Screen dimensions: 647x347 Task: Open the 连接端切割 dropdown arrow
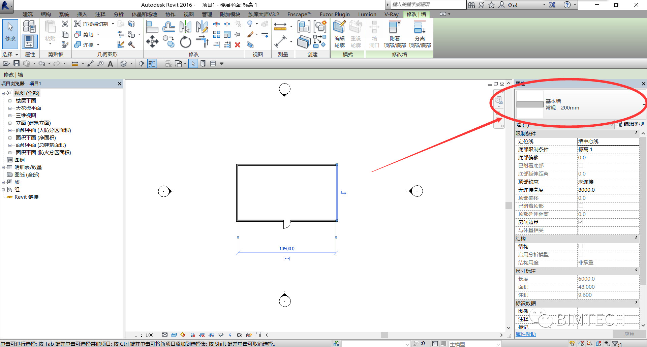click(x=113, y=24)
